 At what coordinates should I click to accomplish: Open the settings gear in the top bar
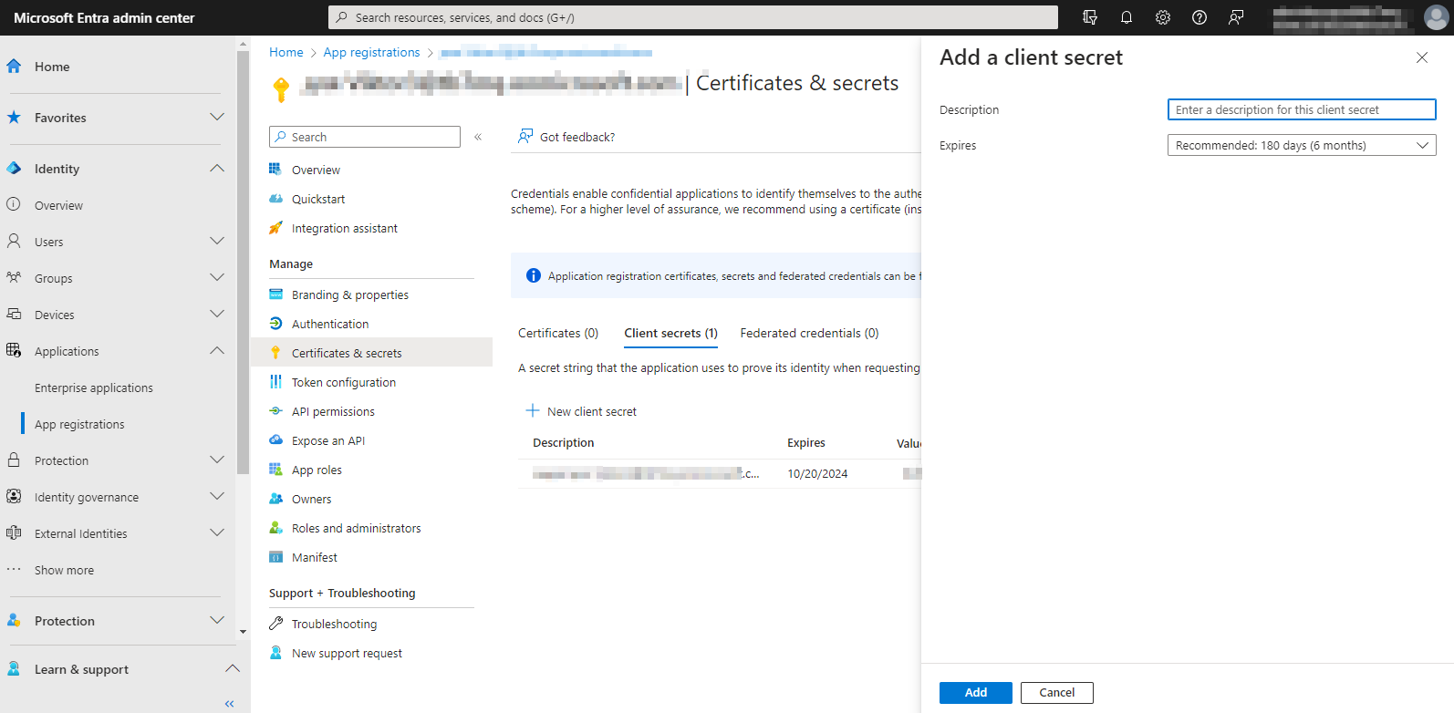click(1163, 17)
